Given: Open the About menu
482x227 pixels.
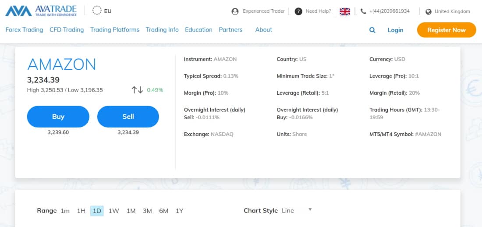Looking at the screenshot, I should pos(264,30).
